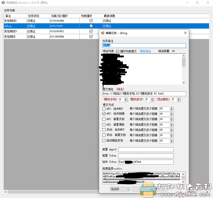Focus the 任务备注 text field
Viewport: 213px width, 198px height.
[144, 46]
